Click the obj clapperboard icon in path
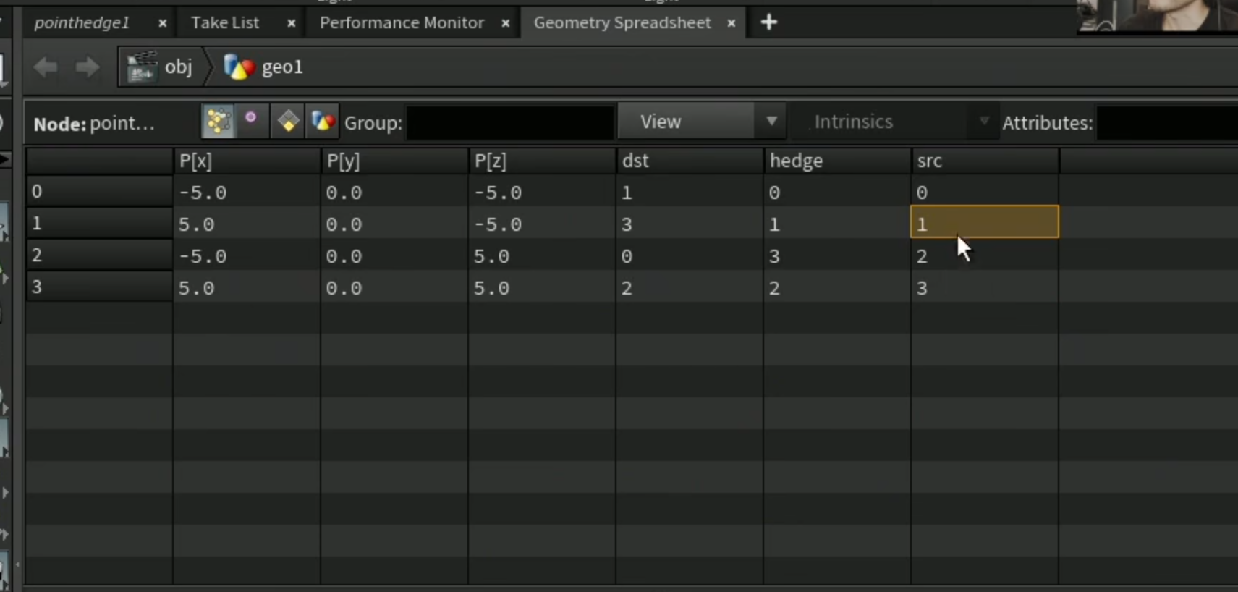 pos(142,67)
